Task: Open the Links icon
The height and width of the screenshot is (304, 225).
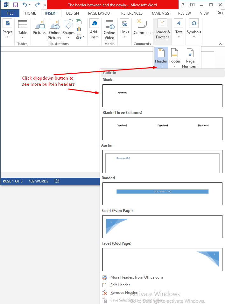Action: pyautogui.click(x=124, y=23)
